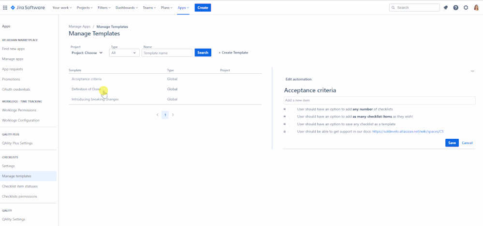The height and width of the screenshot is (226, 483).
Task: Go to previous page arrow in pagination
Action: coord(158,115)
